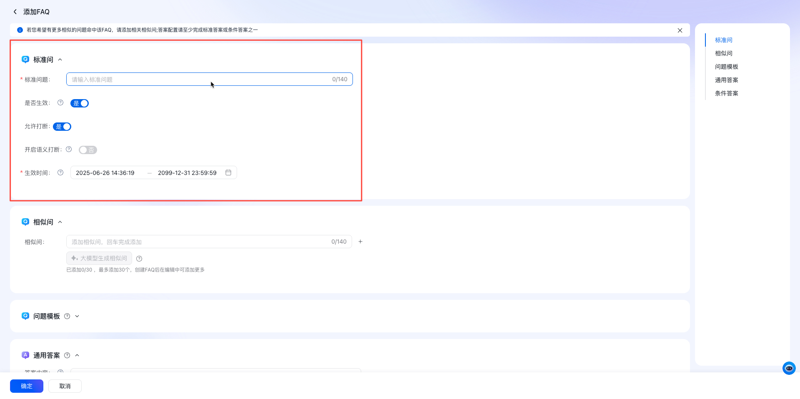
Task: Click the plus icon to add 相似问
Action: (360, 242)
